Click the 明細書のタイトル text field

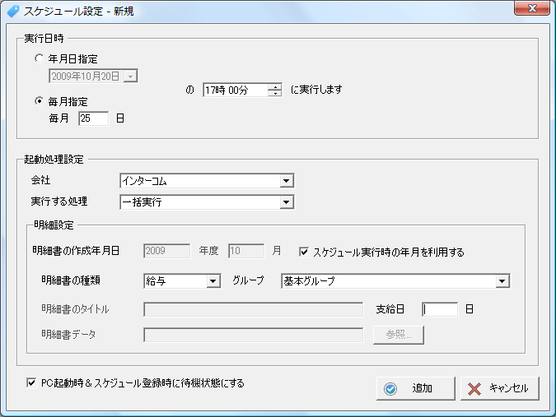point(253,310)
